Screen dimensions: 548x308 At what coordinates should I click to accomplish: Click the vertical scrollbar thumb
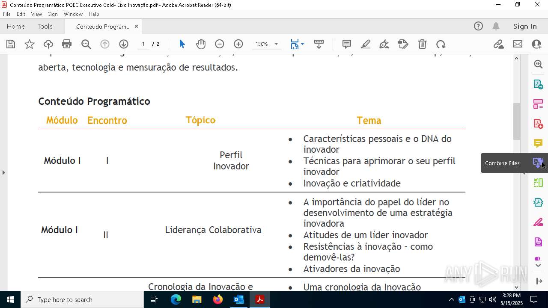[516, 121]
